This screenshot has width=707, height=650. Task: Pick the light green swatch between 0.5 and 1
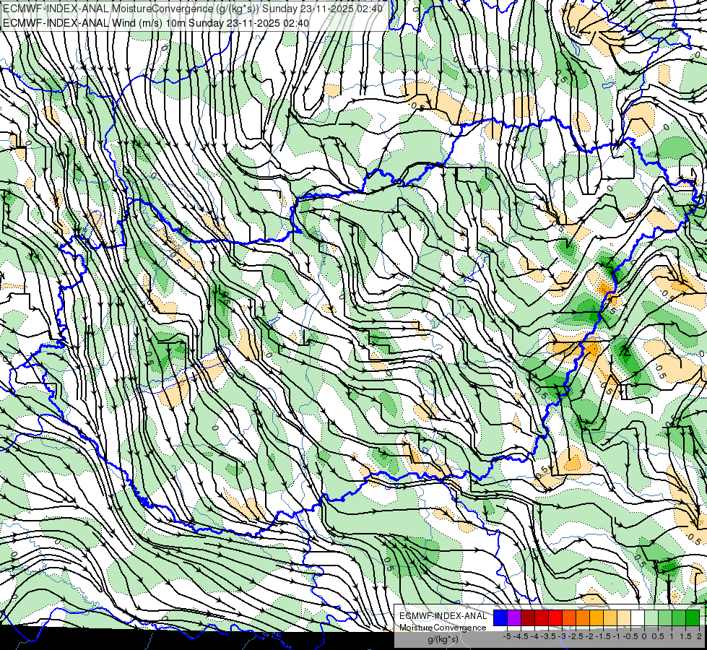tap(665, 618)
